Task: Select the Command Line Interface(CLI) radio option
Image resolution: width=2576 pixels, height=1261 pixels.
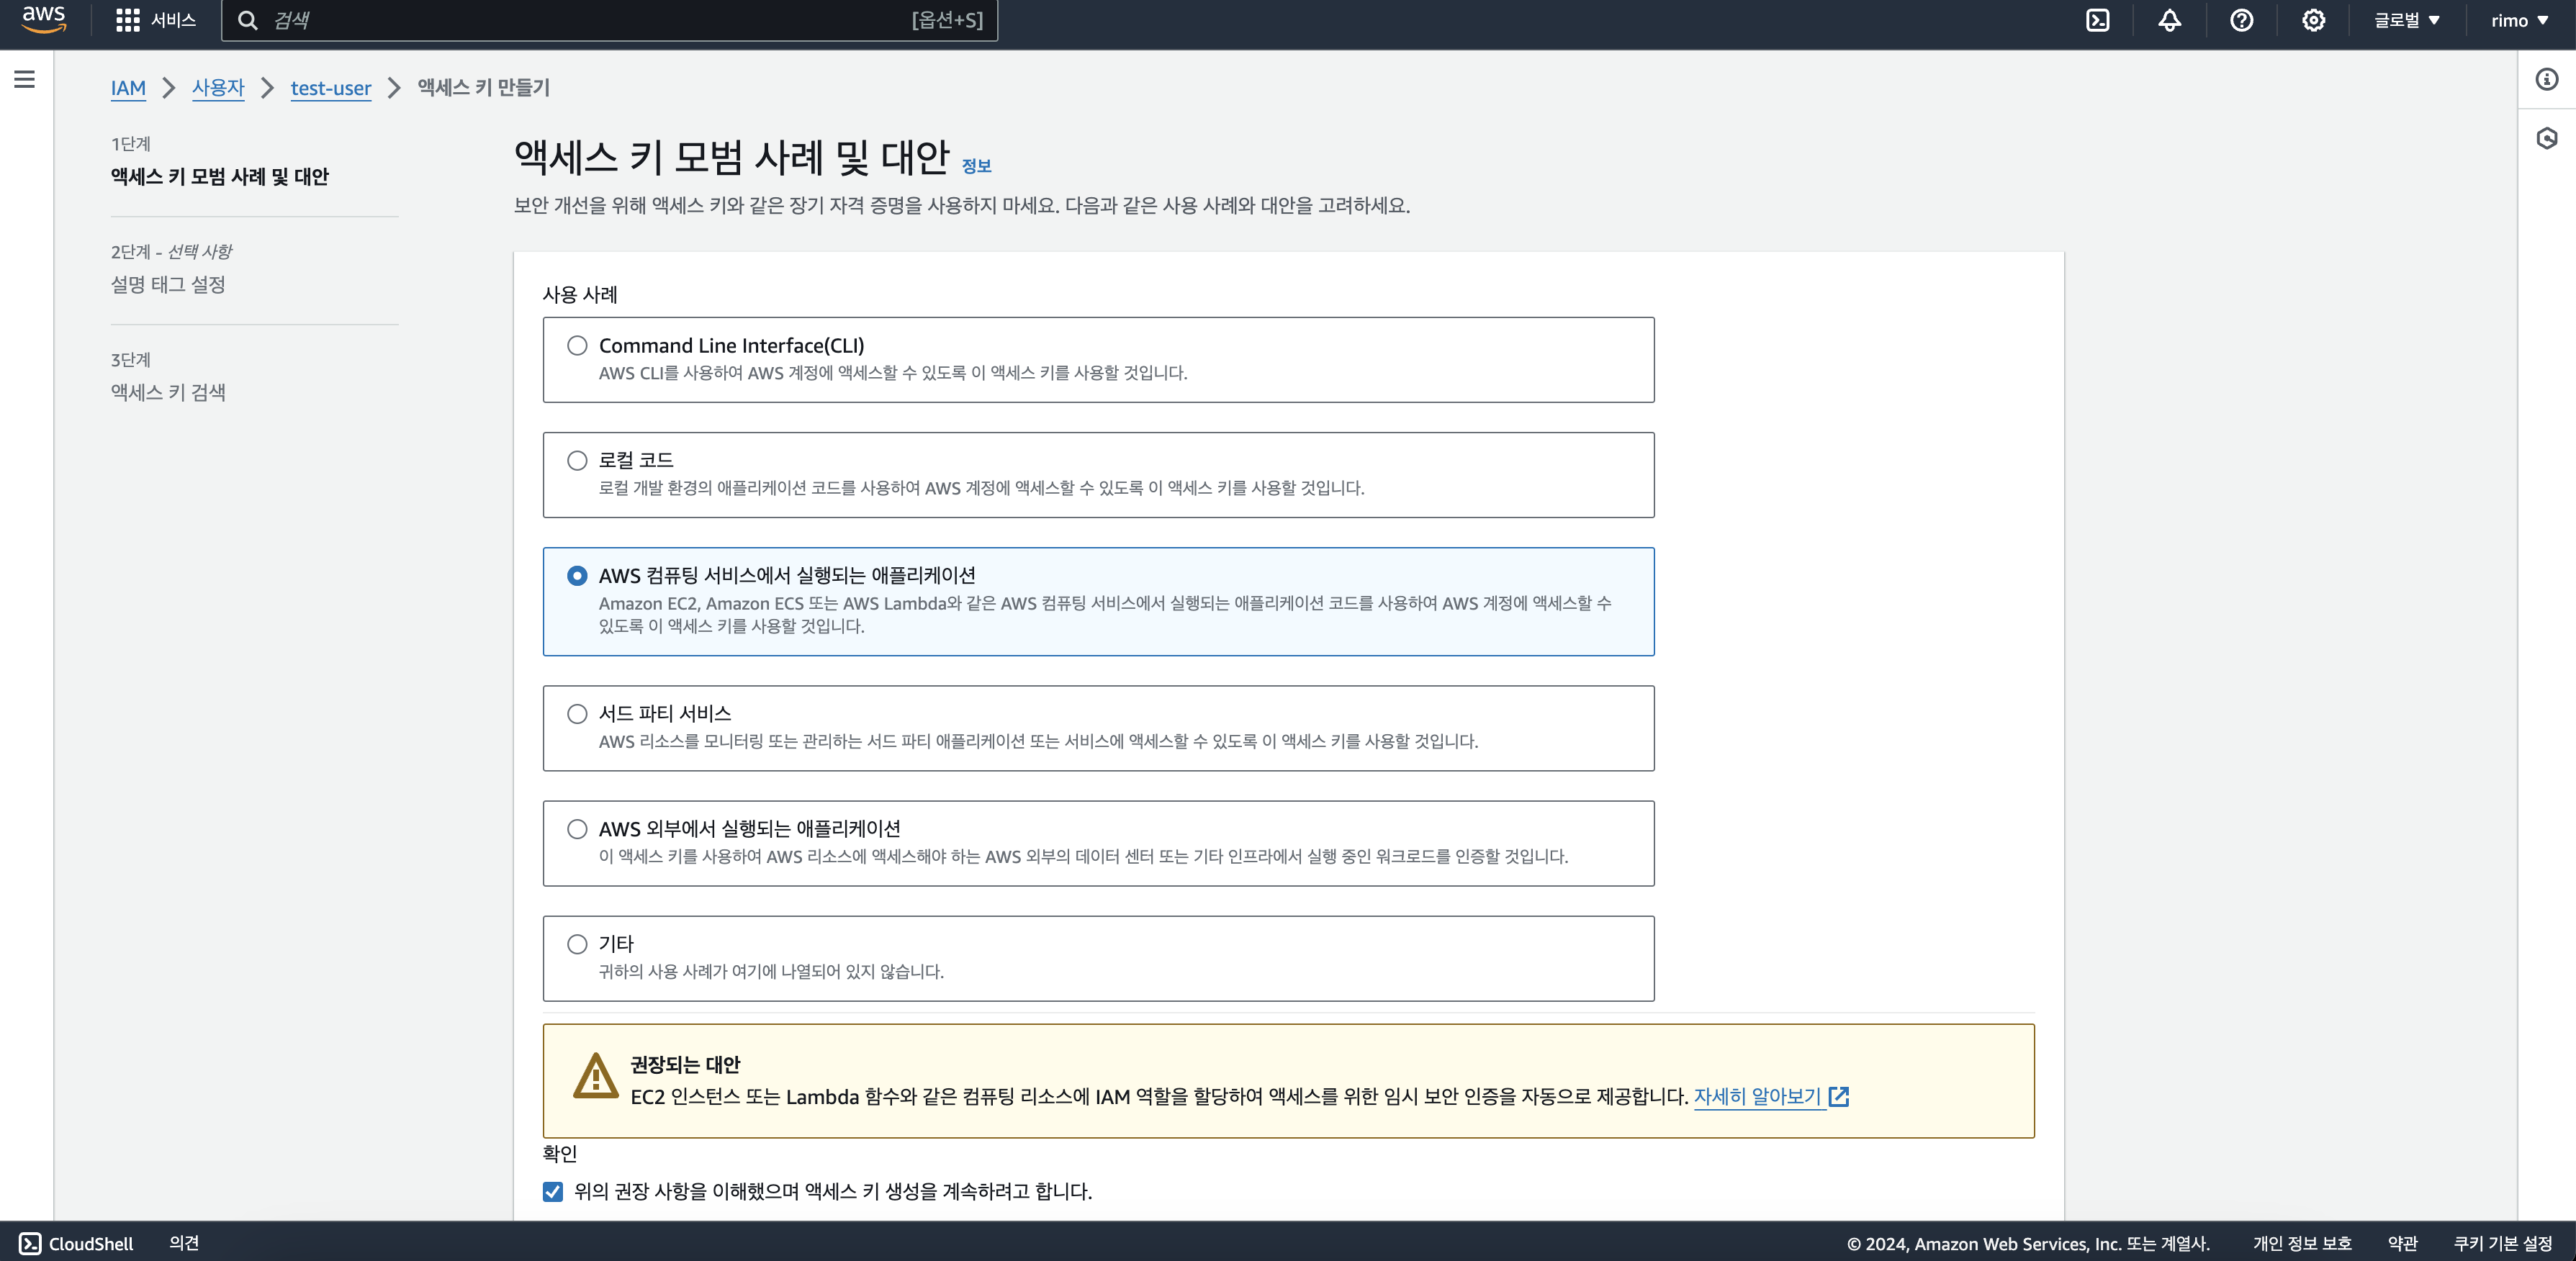Action: pyautogui.click(x=577, y=345)
